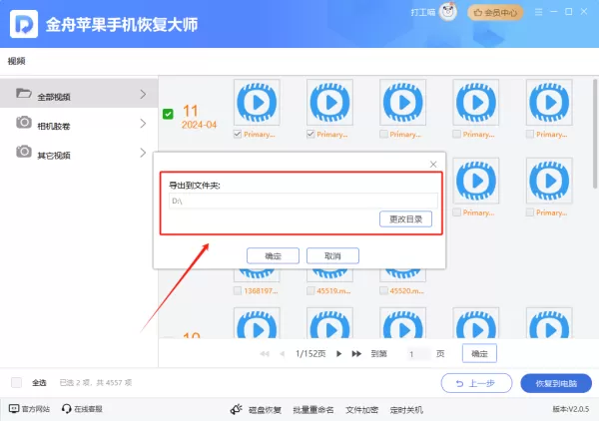Open the 批量重命名 tool
This screenshot has width=599, height=421.
coord(313,410)
